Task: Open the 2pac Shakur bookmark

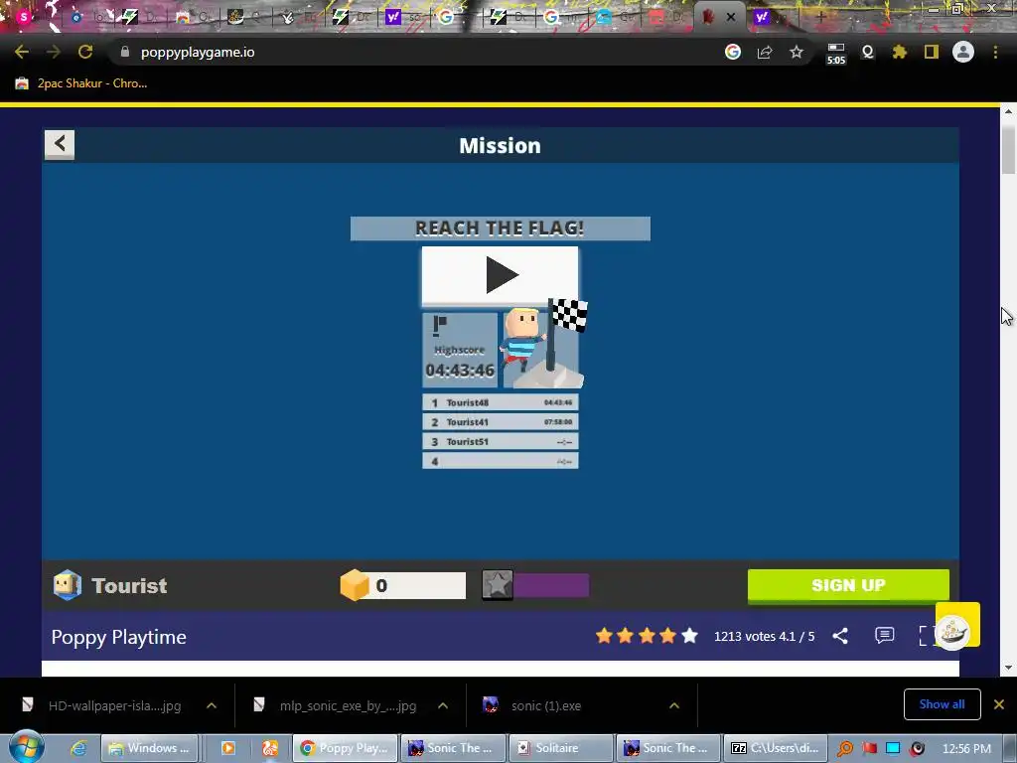Action: (x=81, y=83)
